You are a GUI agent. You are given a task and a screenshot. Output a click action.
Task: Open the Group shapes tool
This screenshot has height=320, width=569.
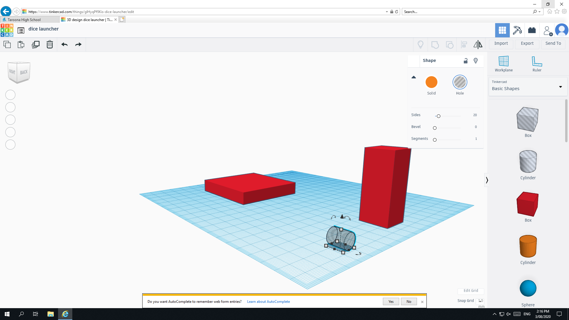coord(435,44)
